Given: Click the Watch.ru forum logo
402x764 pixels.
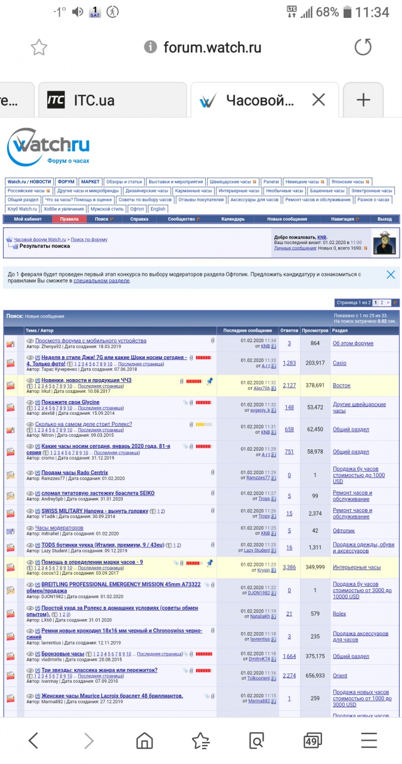Looking at the screenshot, I should coord(49,146).
